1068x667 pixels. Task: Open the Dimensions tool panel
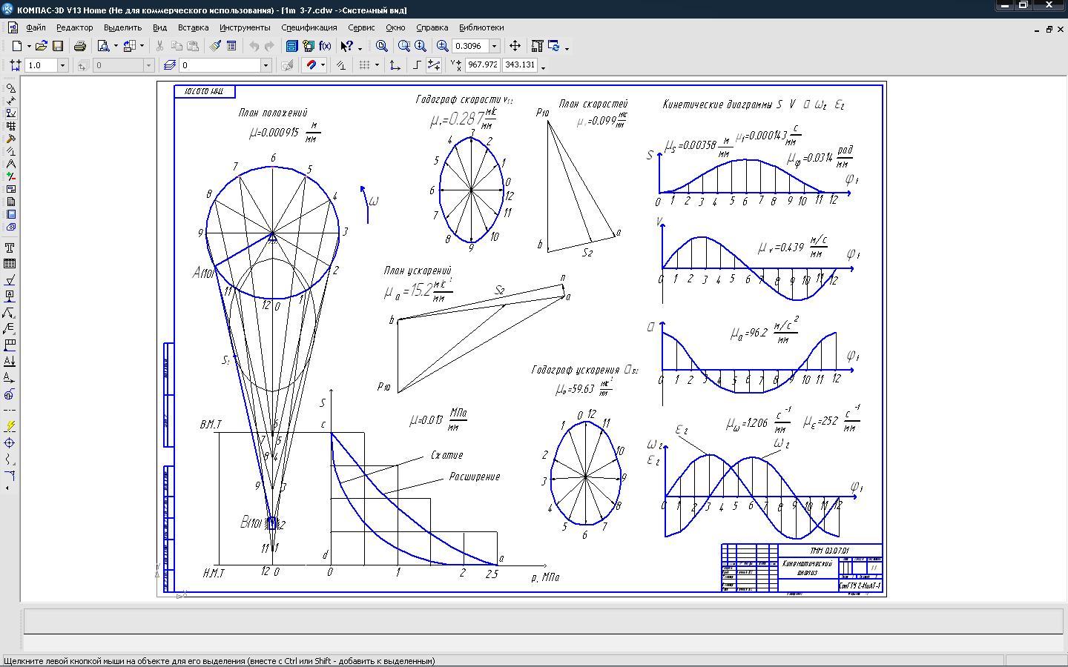(x=10, y=101)
